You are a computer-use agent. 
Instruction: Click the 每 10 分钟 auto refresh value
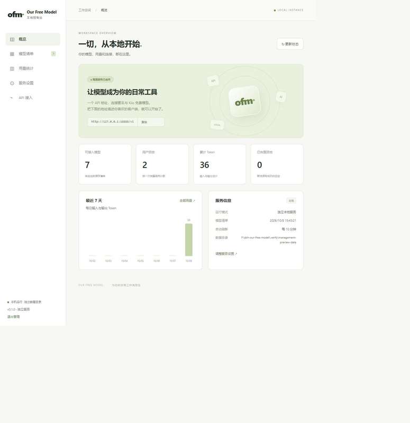289,229
